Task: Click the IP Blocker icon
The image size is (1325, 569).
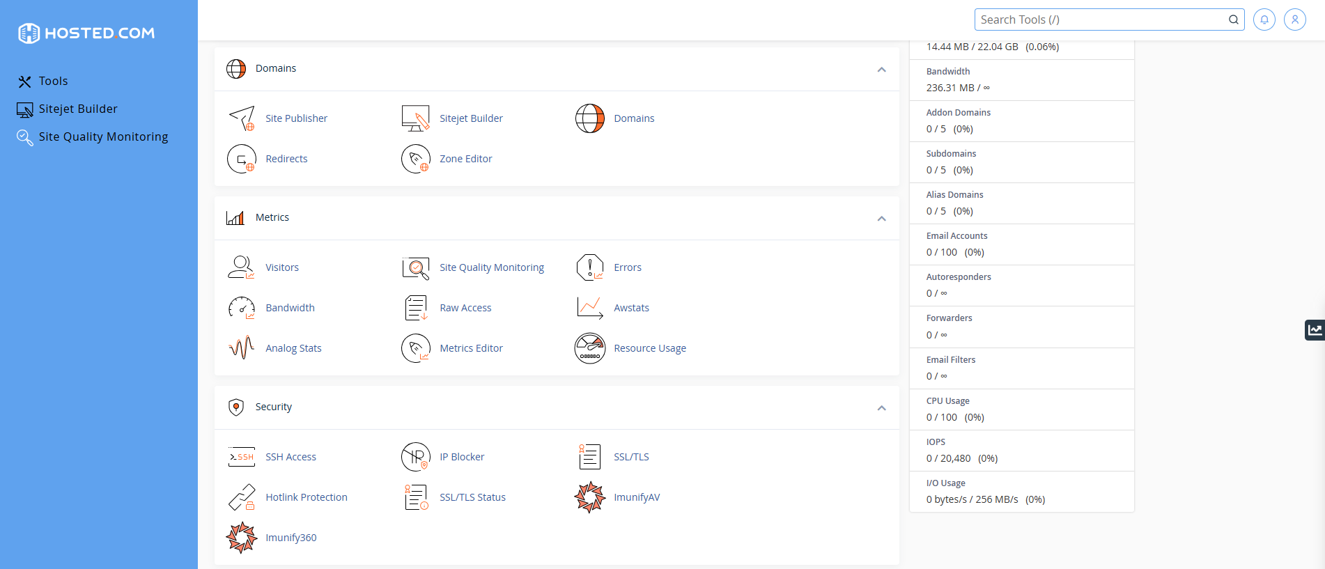Action: pos(415,457)
